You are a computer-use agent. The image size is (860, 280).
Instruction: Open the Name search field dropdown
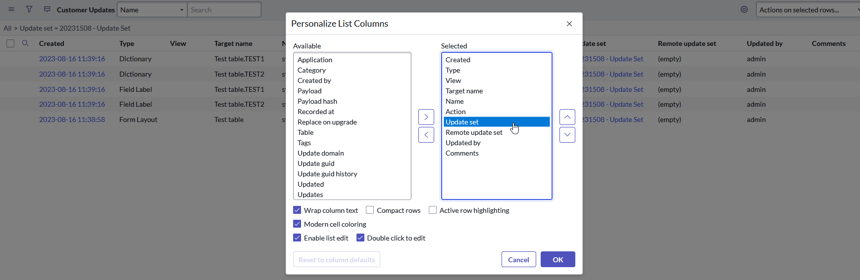pyautogui.click(x=152, y=10)
